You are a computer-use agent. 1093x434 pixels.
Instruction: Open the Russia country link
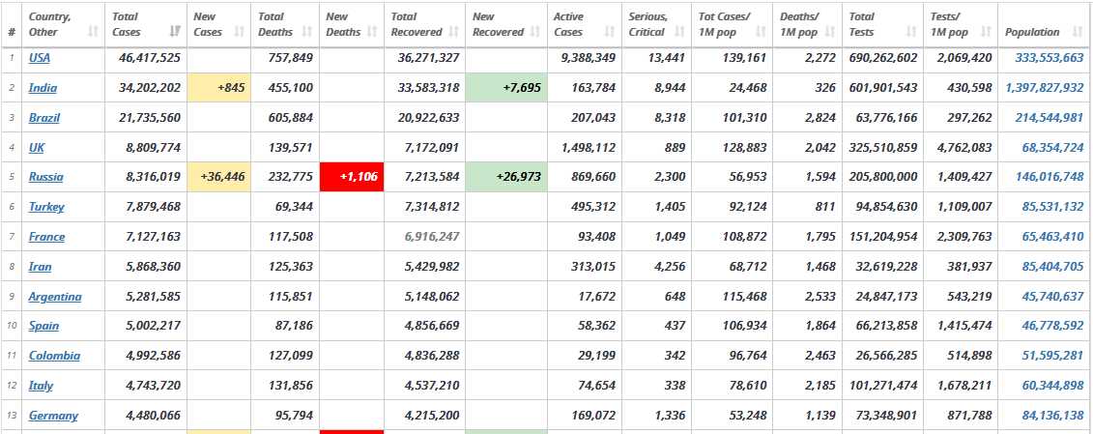46,177
